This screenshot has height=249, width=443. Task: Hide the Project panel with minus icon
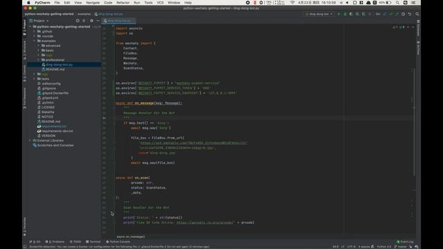click(98, 21)
